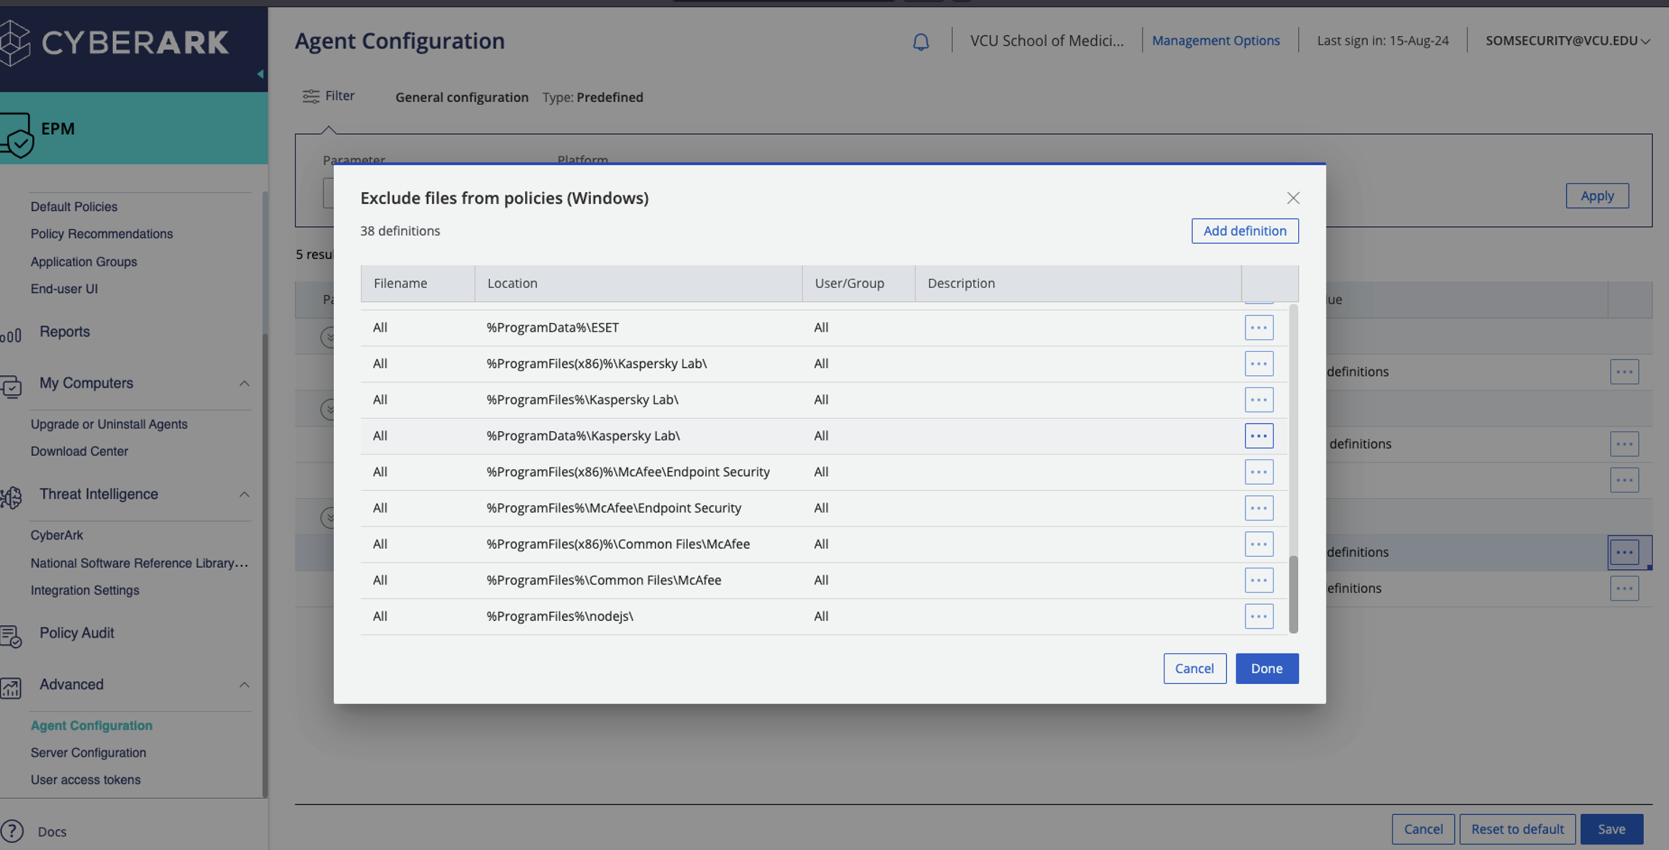Open options for %ProgramFiles%\Common Files\McAfee row
The width and height of the screenshot is (1669, 850).
tap(1258, 580)
